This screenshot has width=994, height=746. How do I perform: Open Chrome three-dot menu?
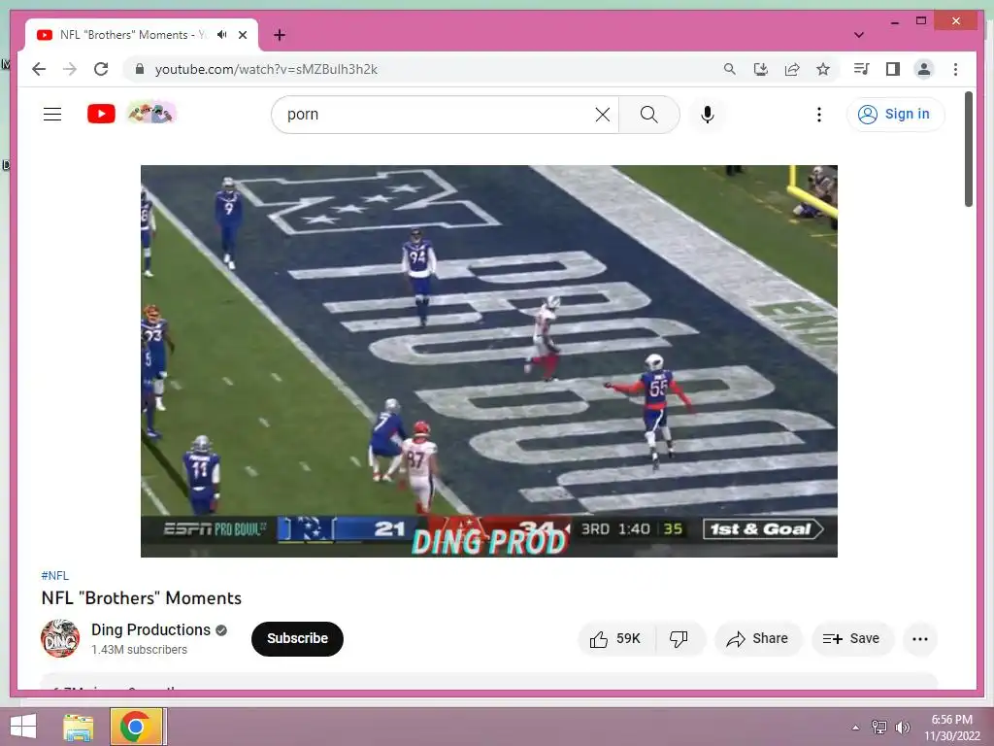point(955,69)
